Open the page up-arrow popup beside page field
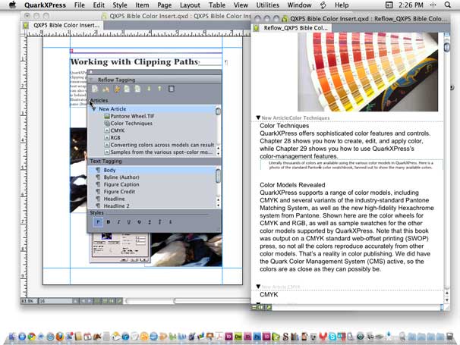This screenshot has height=345, width=460. point(75,301)
